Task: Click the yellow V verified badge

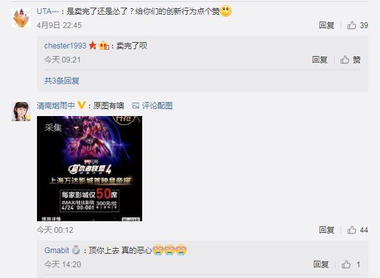Action: tap(82, 105)
